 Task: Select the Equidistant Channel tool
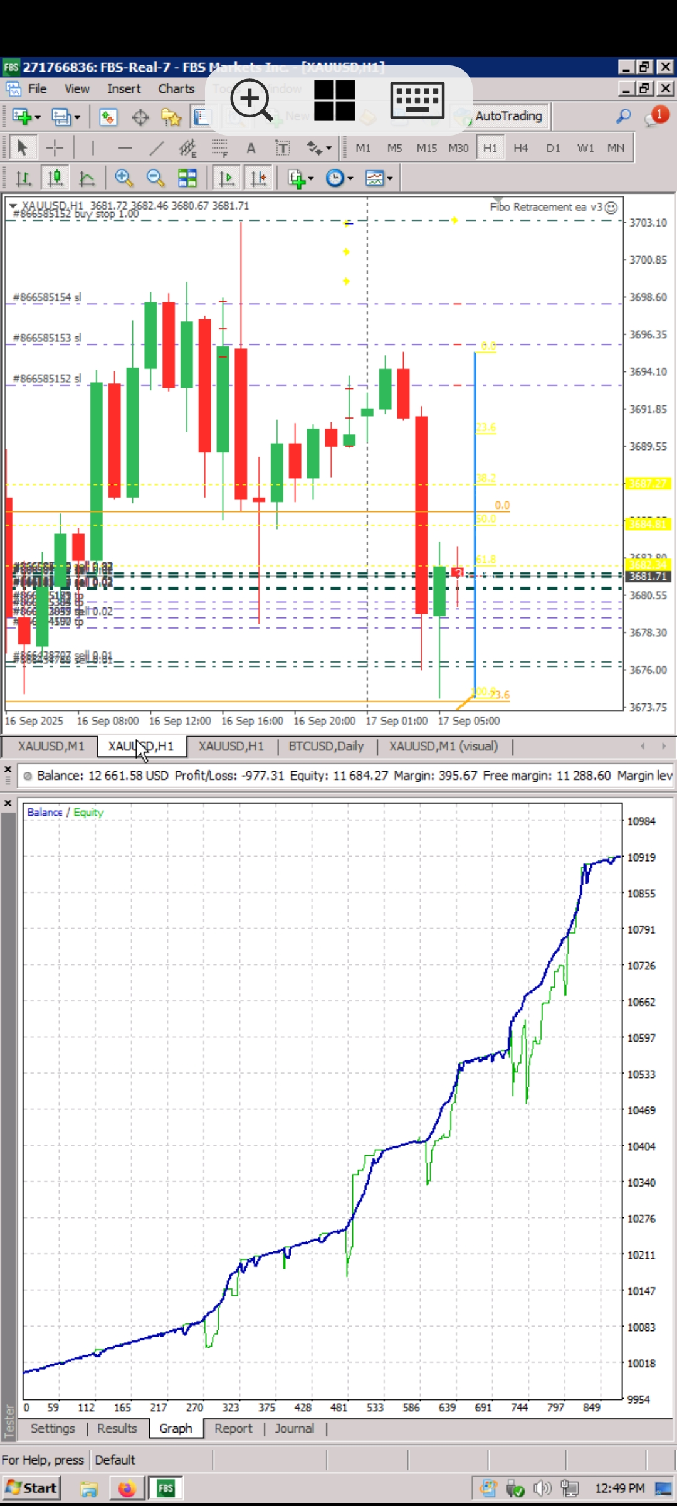click(x=187, y=148)
